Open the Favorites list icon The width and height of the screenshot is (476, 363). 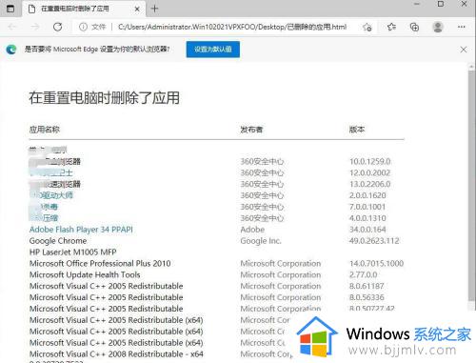click(x=391, y=27)
